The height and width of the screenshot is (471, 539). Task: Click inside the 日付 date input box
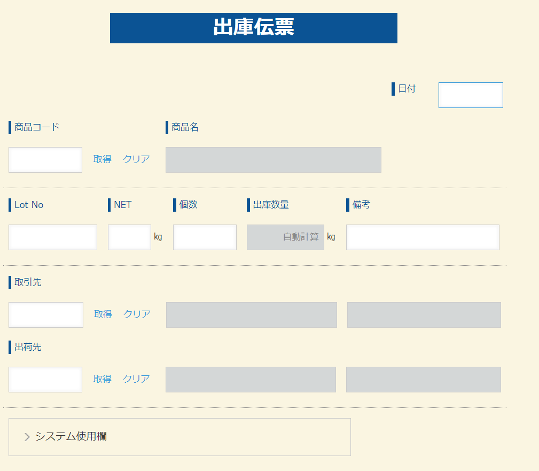point(470,95)
